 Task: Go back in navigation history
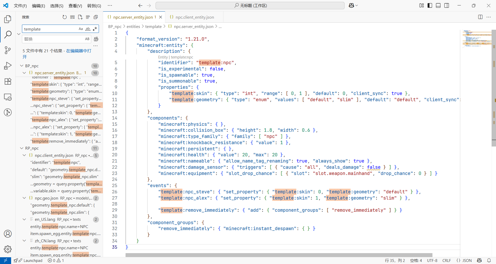(x=140, y=5)
